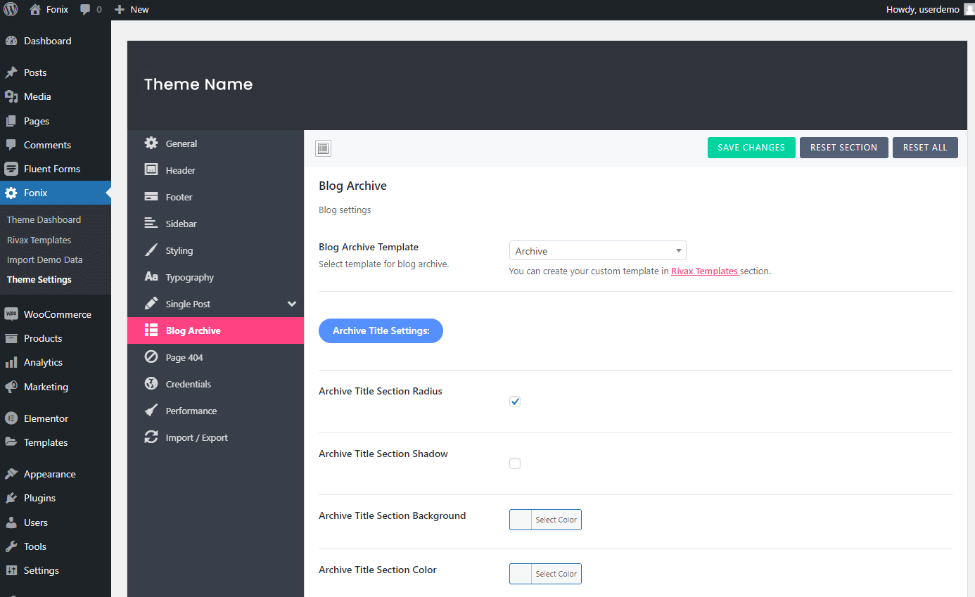
Task: Open the New content menu in the admin bar
Action: coord(132,10)
